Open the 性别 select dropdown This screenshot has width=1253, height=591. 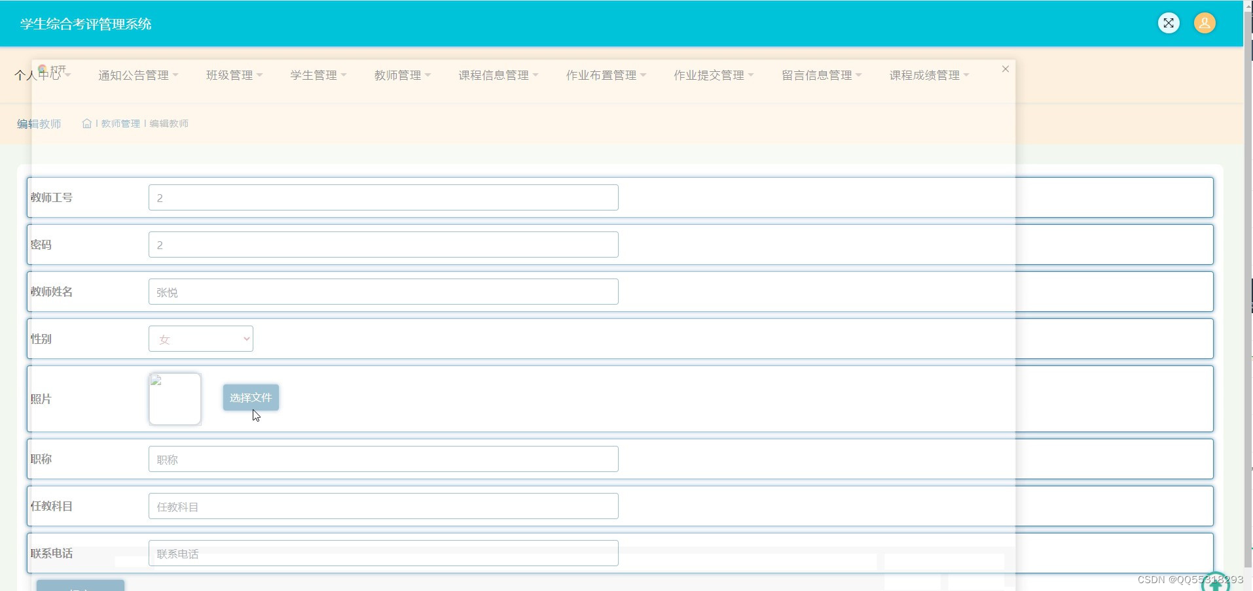pos(201,339)
